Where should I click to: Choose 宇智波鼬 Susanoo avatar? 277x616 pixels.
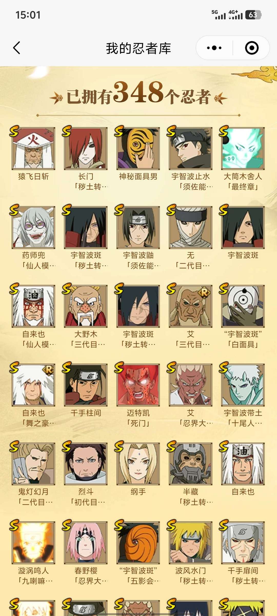pyautogui.click(x=138, y=227)
